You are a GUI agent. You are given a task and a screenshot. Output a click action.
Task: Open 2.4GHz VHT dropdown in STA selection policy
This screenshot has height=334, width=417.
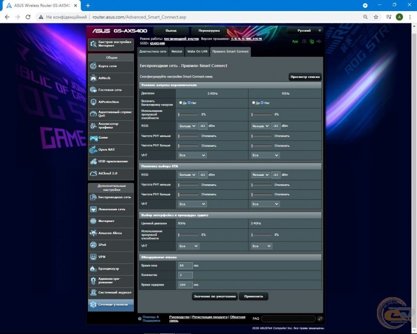(x=192, y=204)
